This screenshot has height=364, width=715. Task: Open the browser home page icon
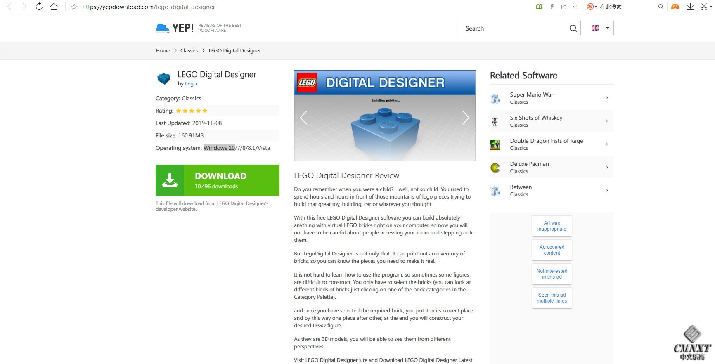click(x=54, y=7)
